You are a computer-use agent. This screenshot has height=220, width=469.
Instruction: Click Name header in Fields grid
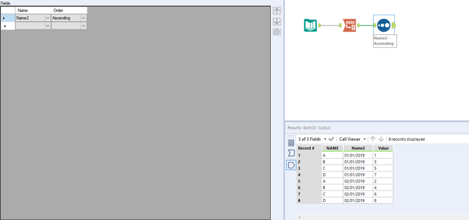click(x=33, y=10)
